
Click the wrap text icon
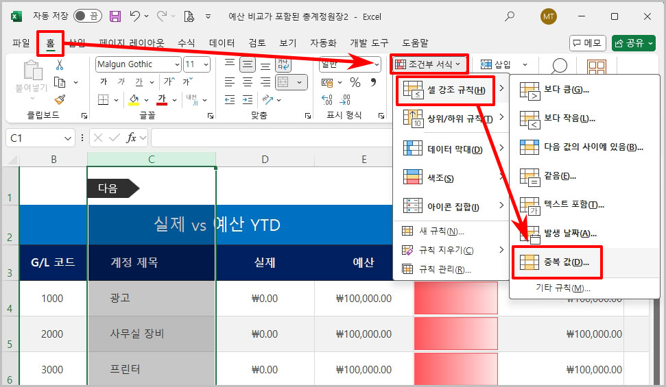click(283, 64)
